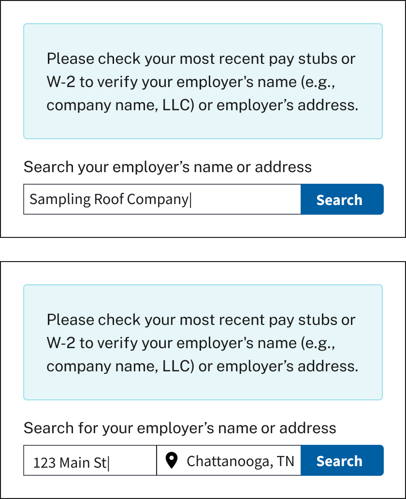
Task: Click the "Search for your employer's name" label
Action: (179, 428)
